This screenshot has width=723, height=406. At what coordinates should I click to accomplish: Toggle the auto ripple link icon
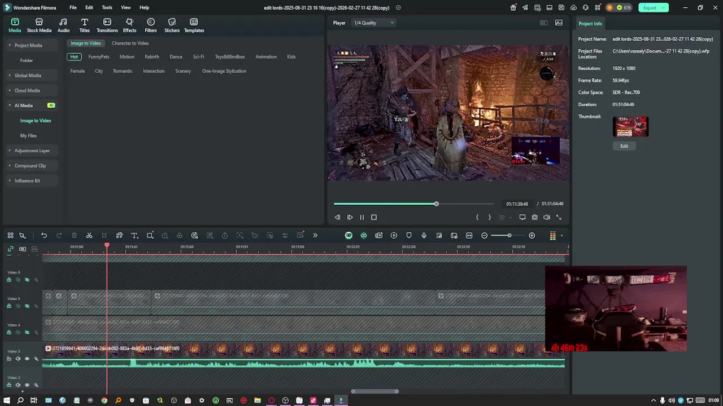coord(10,249)
